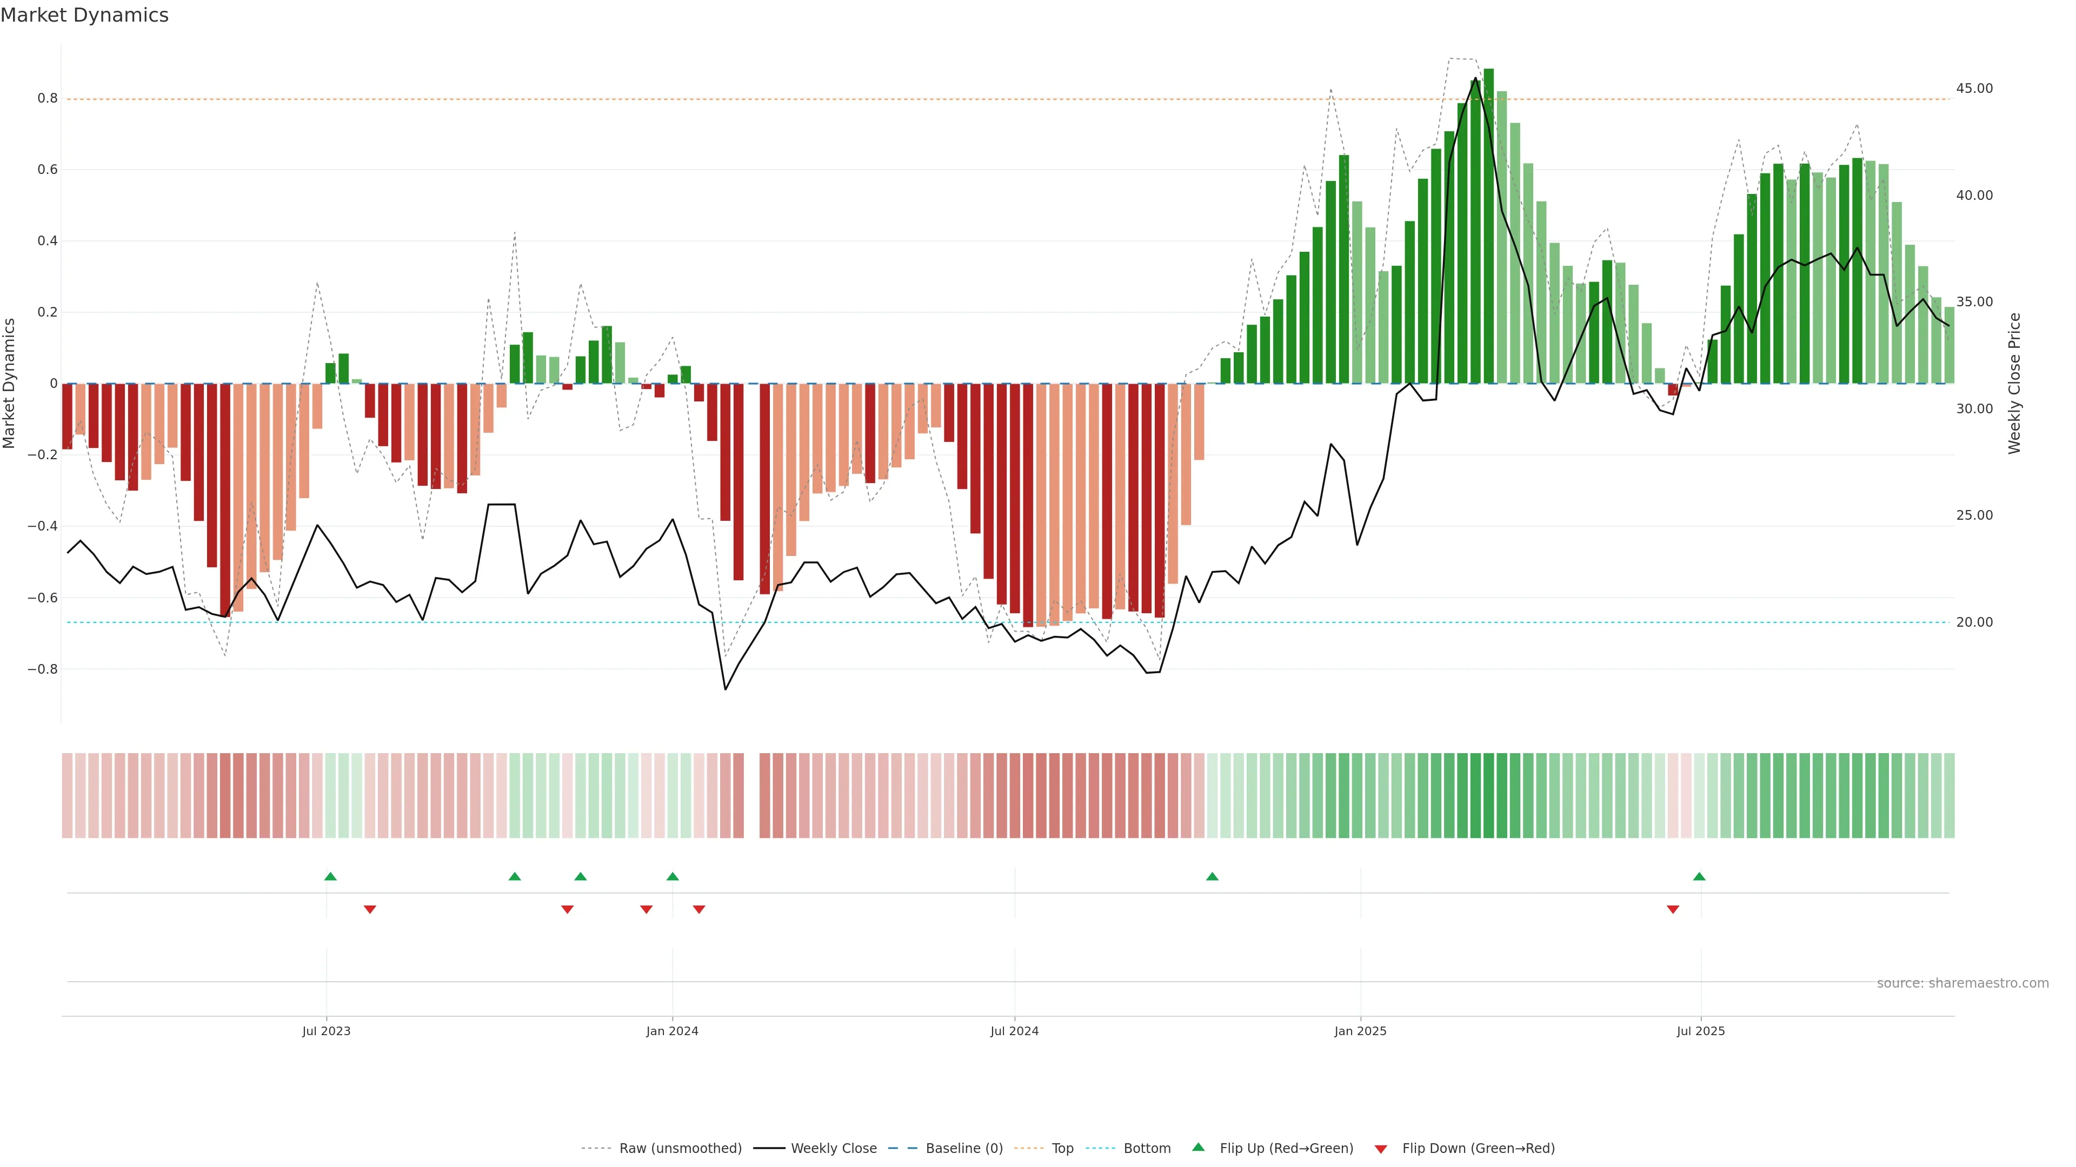The width and height of the screenshot is (2076, 1167).
Task: Click the green triangle icon in the legend
Action: [x=1199, y=1147]
